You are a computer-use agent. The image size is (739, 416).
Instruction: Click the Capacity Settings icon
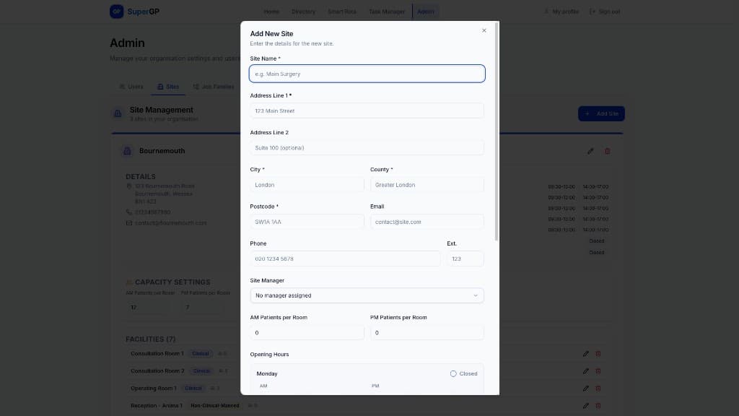click(x=129, y=282)
